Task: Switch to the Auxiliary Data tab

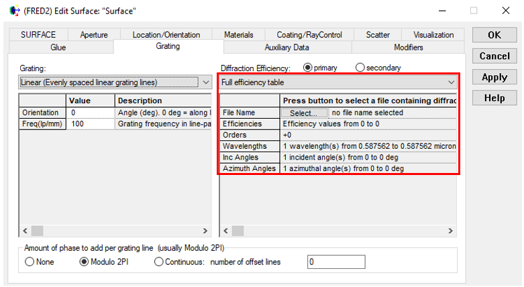Action: click(286, 48)
